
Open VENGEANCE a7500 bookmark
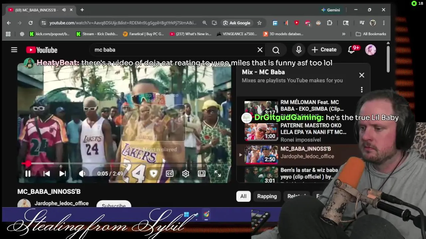tap(237, 34)
